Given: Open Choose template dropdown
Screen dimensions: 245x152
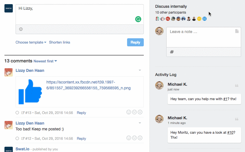Looking at the screenshot, I should [31, 42].
